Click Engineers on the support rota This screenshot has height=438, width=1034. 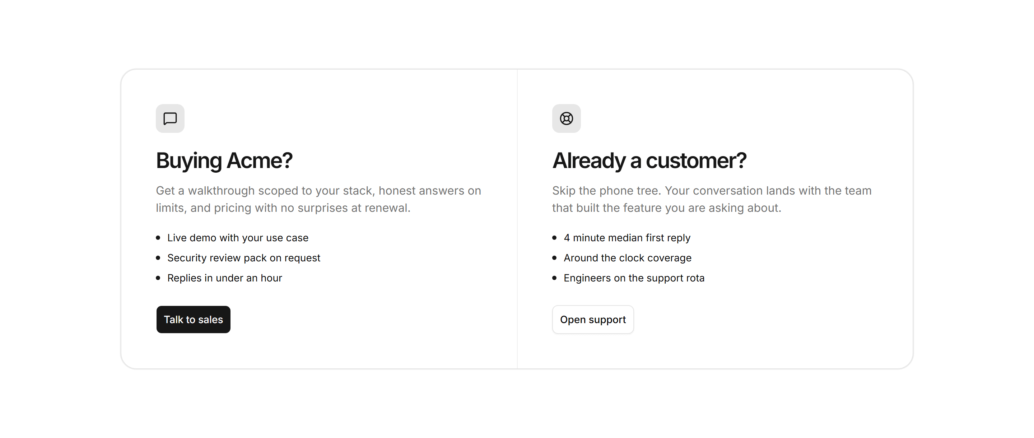pos(634,278)
